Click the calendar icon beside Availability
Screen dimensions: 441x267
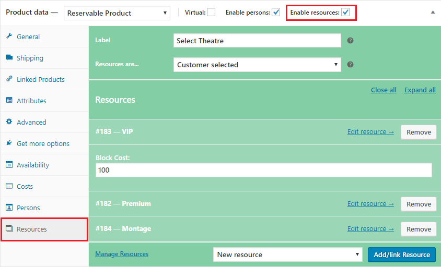(9, 165)
